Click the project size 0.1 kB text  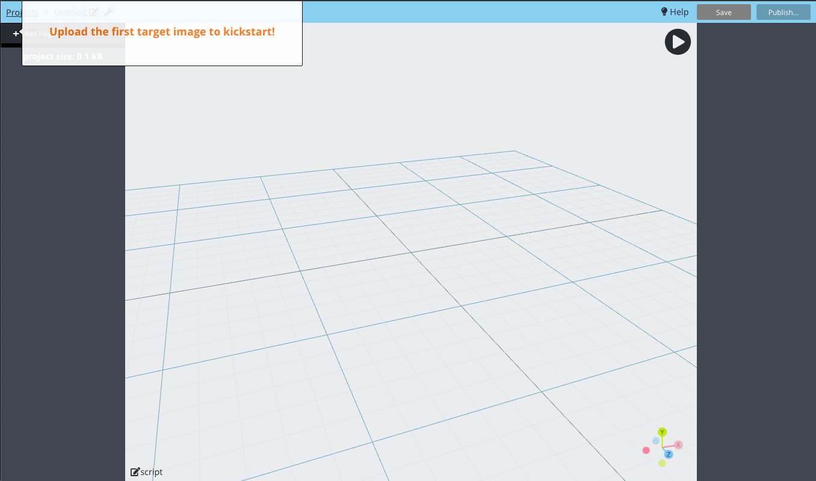coord(63,57)
